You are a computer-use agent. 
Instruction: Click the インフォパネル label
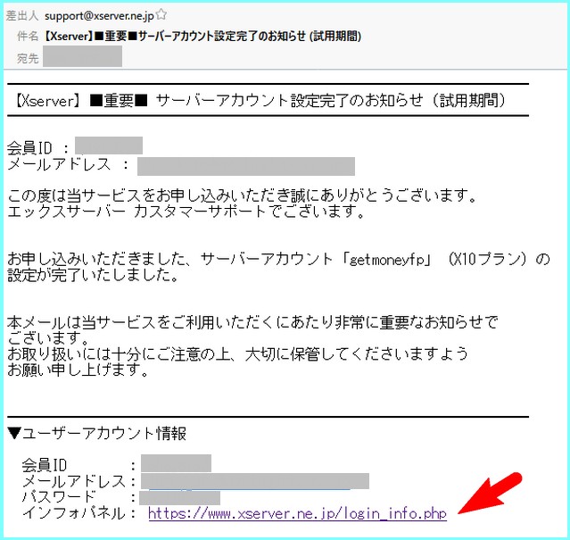click(74, 513)
